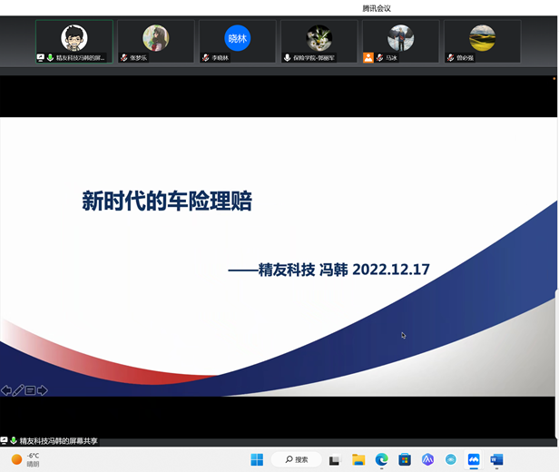Image resolution: width=559 pixels, height=472 pixels.
Task: Open the pen pointer options in slideshow
Action: click(18, 390)
